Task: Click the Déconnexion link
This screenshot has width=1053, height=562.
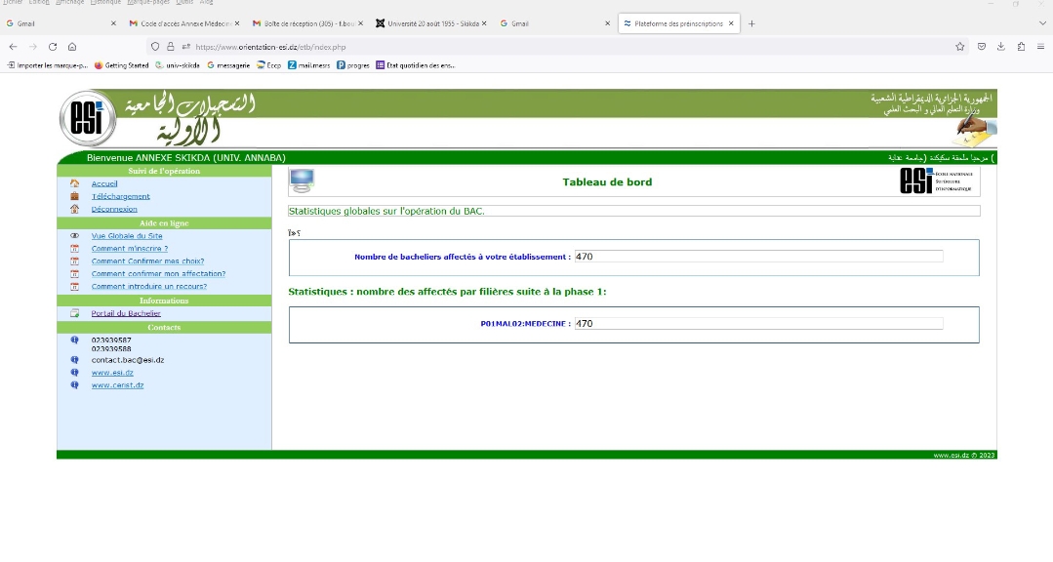Action: point(114,209)
